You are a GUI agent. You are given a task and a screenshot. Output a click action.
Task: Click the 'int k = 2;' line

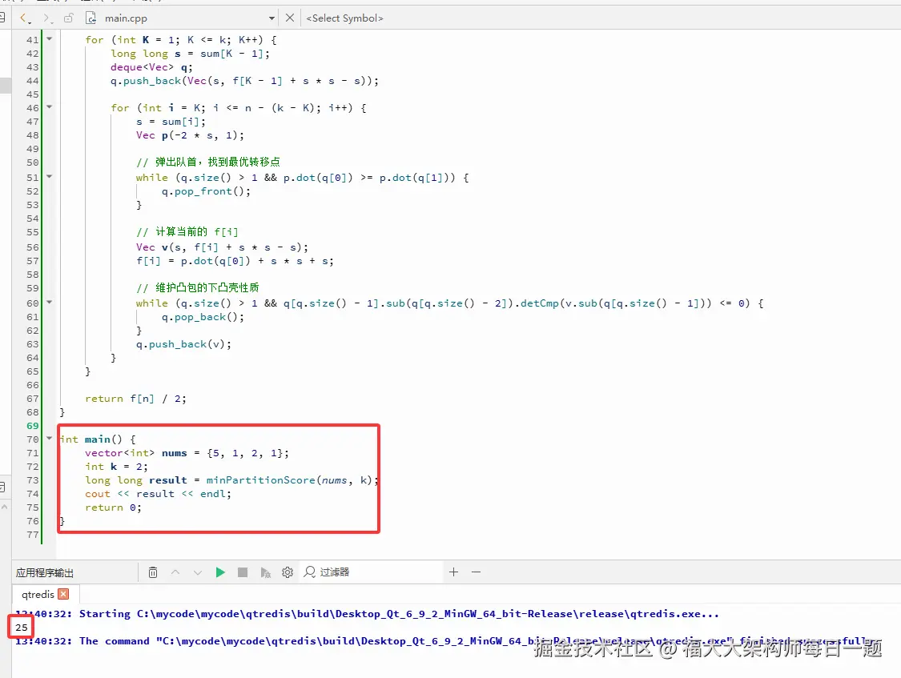pyautogui.click(x=117, y=467)
